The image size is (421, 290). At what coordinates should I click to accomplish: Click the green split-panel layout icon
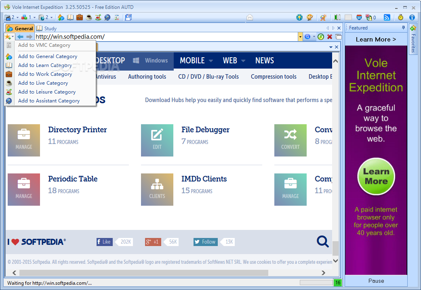point(337,17)
